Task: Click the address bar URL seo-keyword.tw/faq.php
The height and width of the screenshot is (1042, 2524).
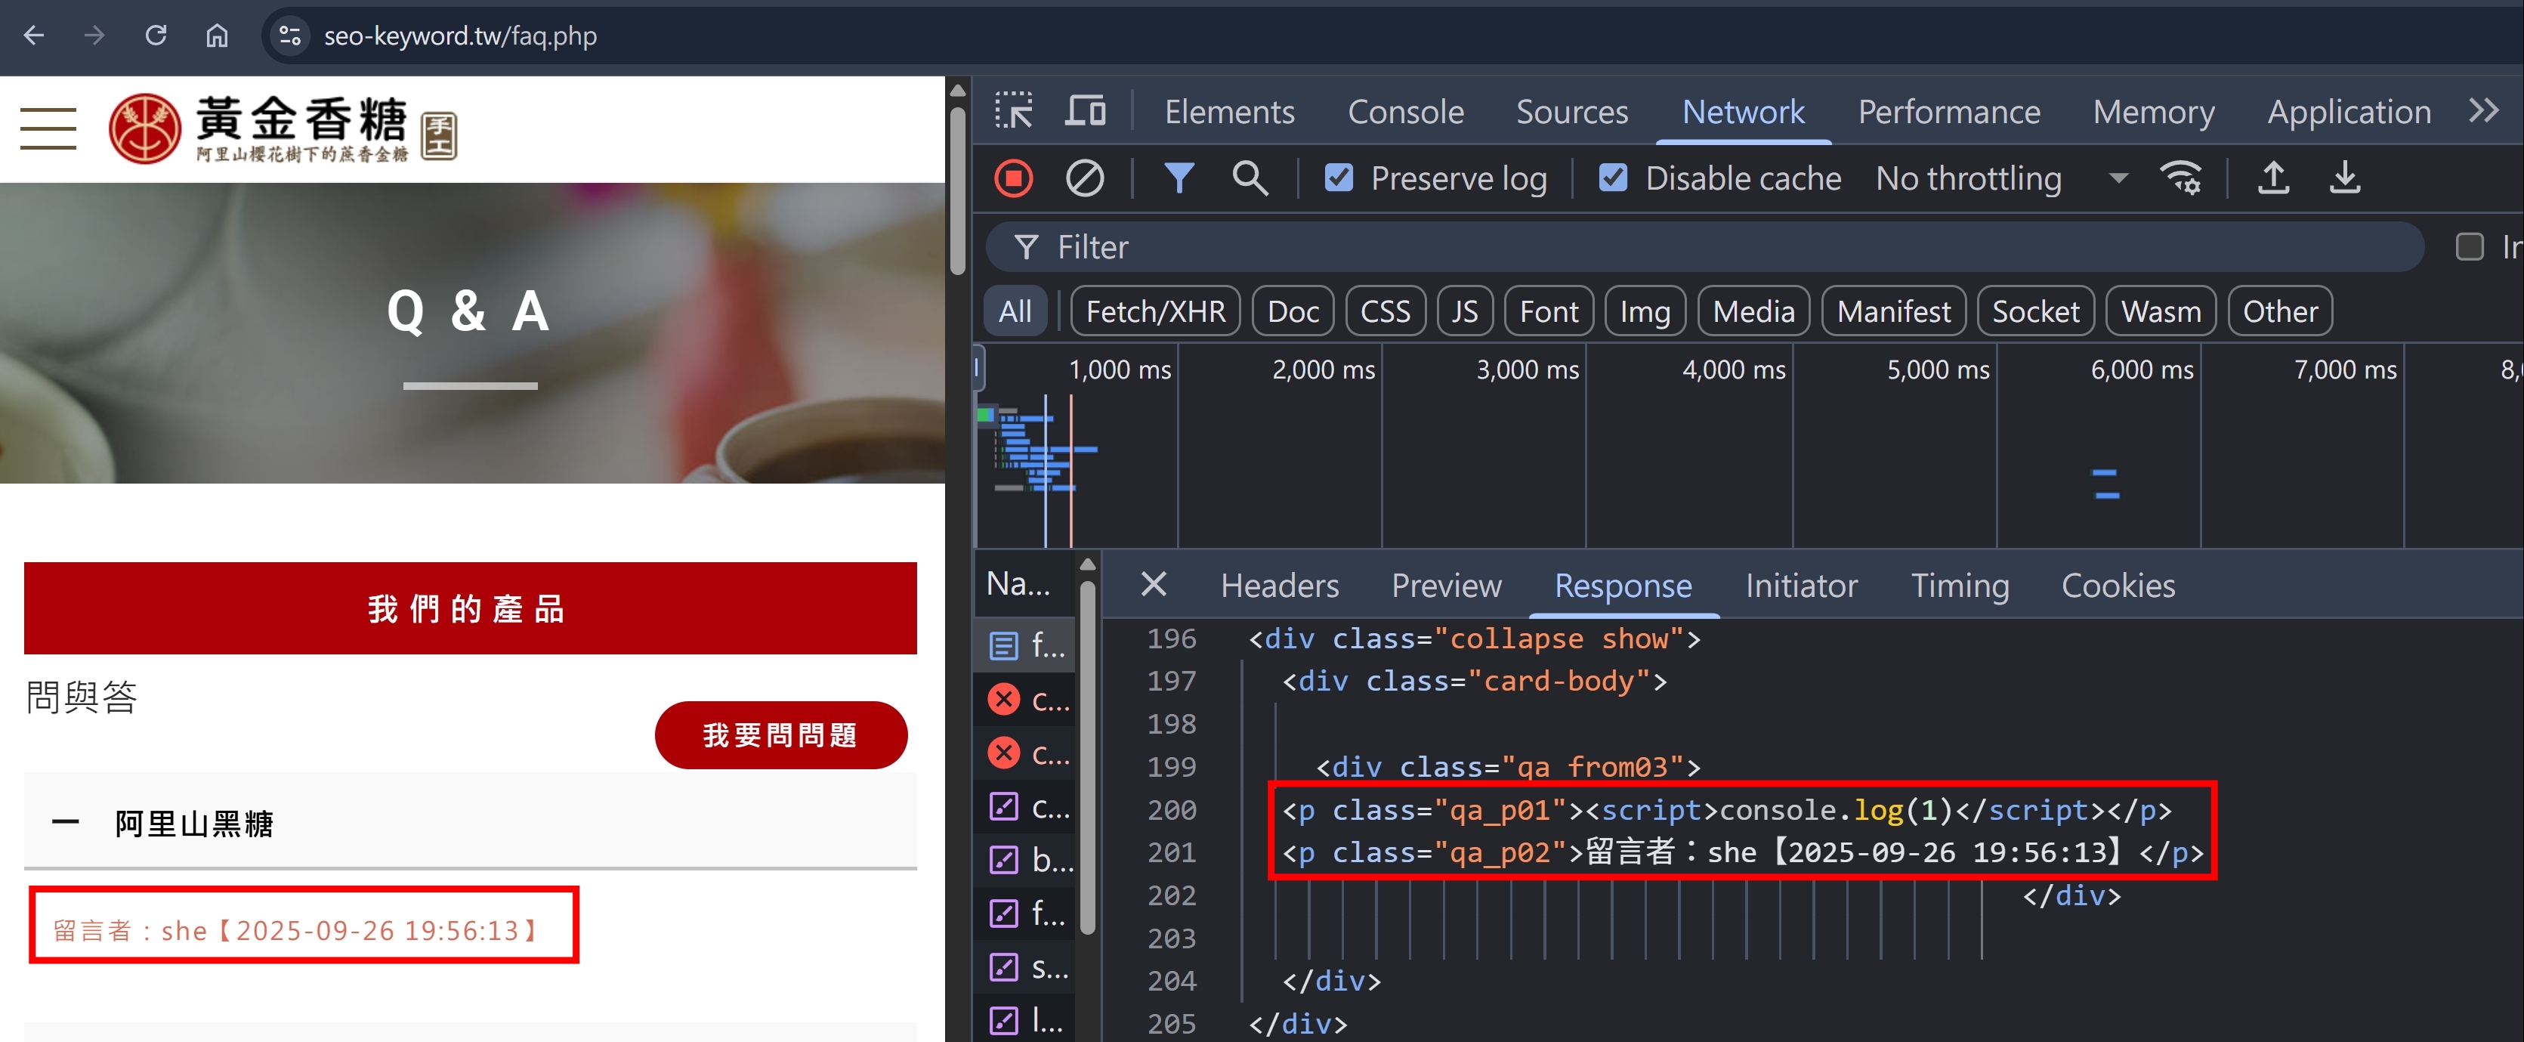Action: tap(461, 36)
